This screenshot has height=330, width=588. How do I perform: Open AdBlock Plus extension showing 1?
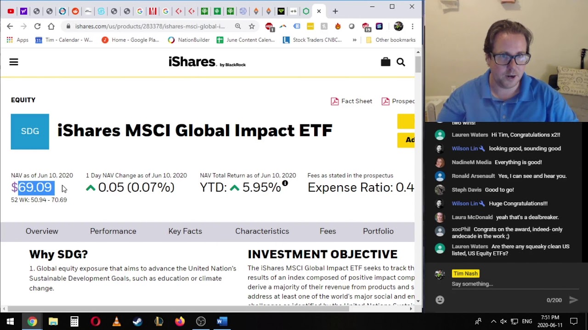click(x=269, y=27)
